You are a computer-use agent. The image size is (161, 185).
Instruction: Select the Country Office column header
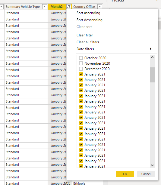[84, 7]
